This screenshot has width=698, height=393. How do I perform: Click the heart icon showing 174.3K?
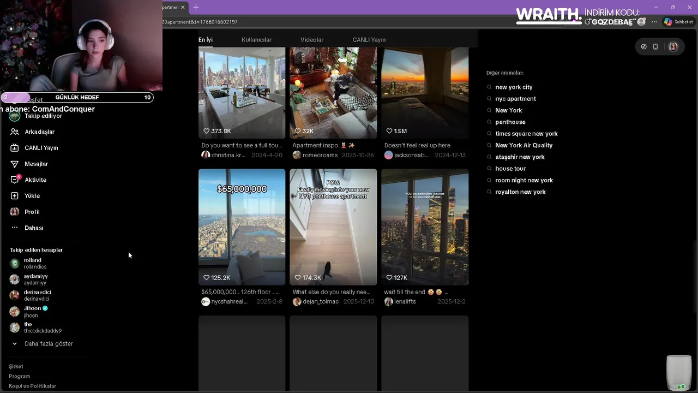[x=298, y=278]
